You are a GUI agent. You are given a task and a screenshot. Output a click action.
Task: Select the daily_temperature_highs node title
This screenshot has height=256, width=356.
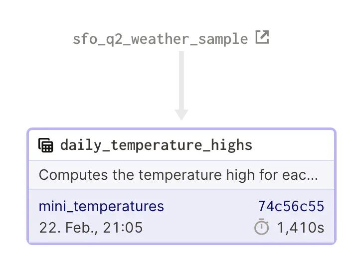click(156, 145)
